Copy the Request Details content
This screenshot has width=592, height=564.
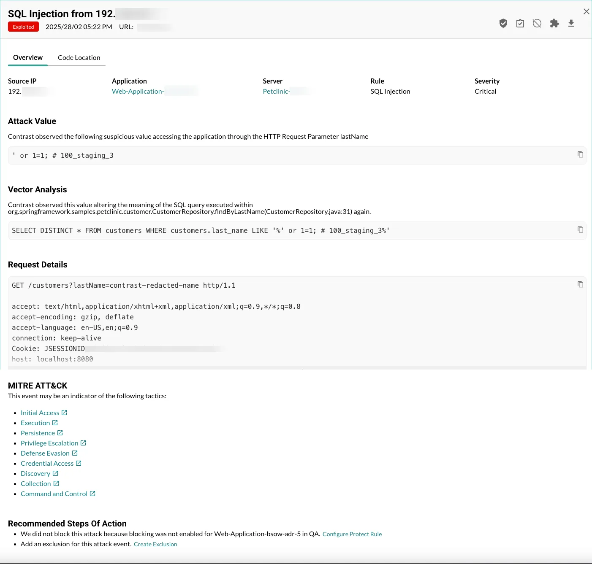(581, 284)
